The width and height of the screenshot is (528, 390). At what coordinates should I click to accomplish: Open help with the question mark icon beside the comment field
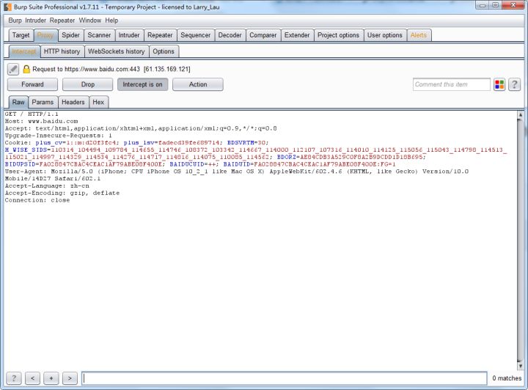pyautogui.click(x=514, y=84)
